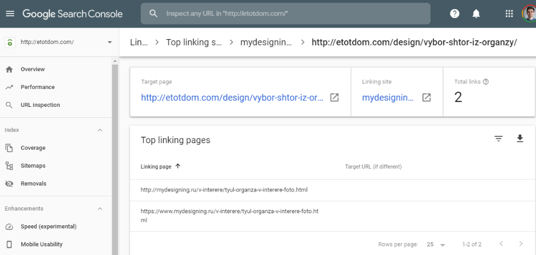Click the Top linking sites breadcrumb
Screen dimensions: 536x255
pos(194,42)
